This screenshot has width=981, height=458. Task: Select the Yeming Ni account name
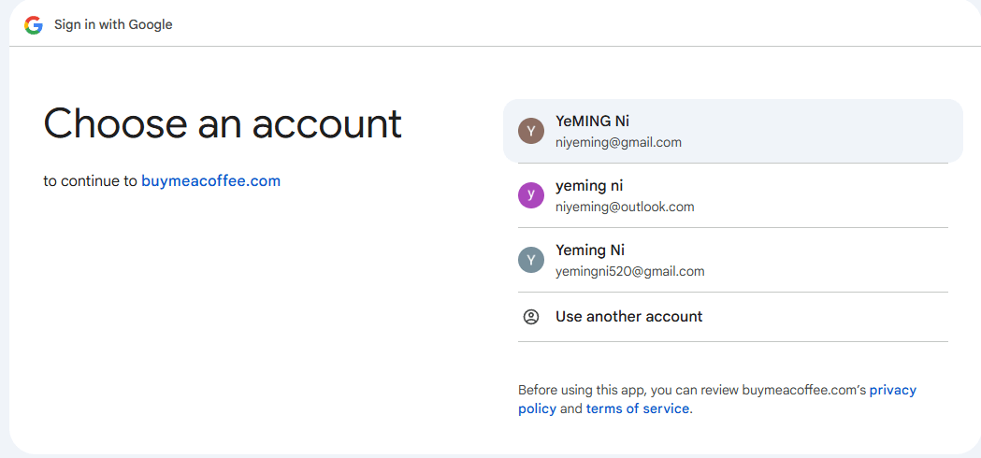[x=590, y=250]
